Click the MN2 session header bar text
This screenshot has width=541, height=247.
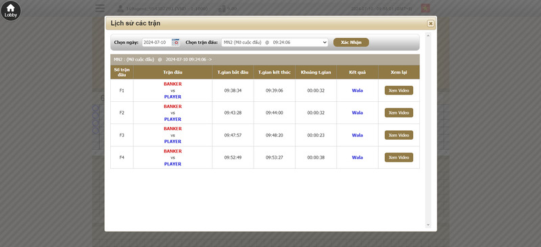point(163,59)
